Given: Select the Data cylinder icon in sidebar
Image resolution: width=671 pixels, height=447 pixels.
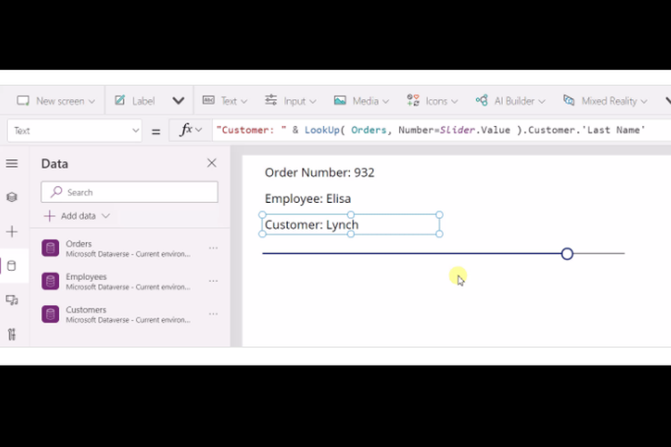Looking at the screenshot, I should click(12, 266).
